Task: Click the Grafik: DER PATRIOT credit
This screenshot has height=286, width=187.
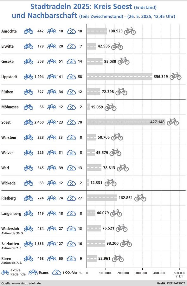Action: click(171, 283)
